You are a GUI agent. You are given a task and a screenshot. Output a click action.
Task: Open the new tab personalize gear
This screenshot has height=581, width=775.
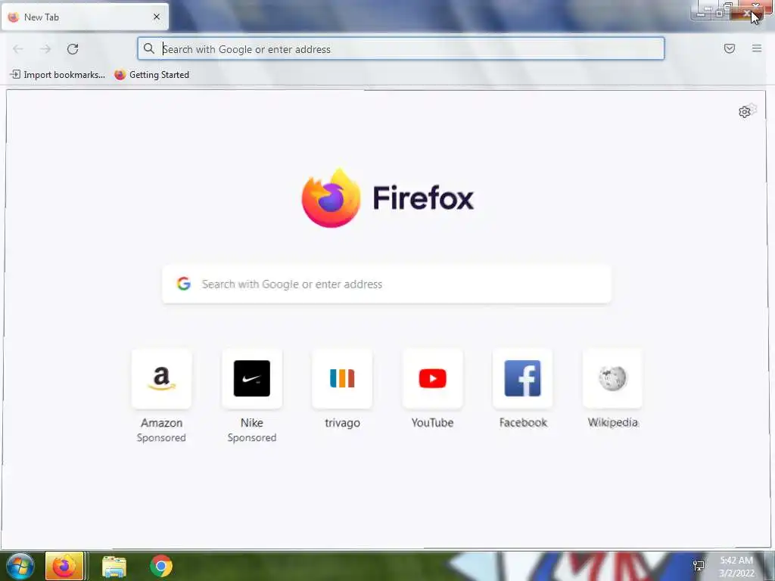[745, 112]
